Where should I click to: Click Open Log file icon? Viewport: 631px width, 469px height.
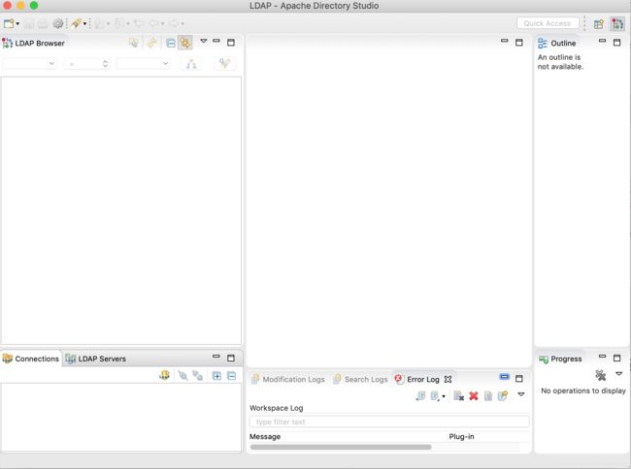point(487,396)
